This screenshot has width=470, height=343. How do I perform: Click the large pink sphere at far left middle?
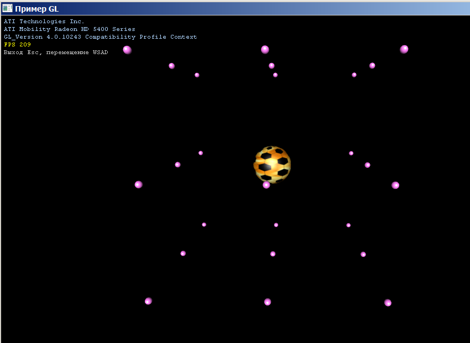coord(138,184)
